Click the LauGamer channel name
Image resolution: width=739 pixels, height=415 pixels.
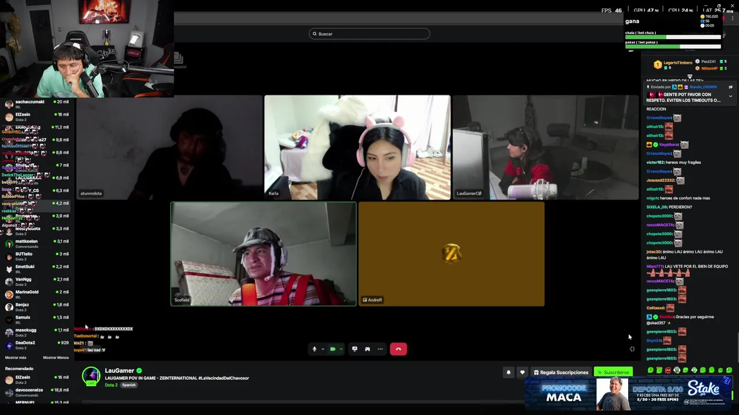120,371
